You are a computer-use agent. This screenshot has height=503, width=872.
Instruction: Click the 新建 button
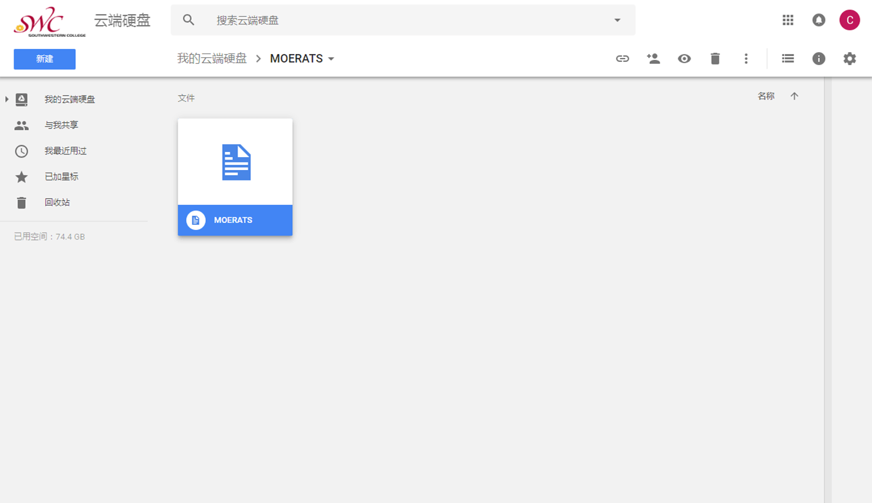(44, 59)
